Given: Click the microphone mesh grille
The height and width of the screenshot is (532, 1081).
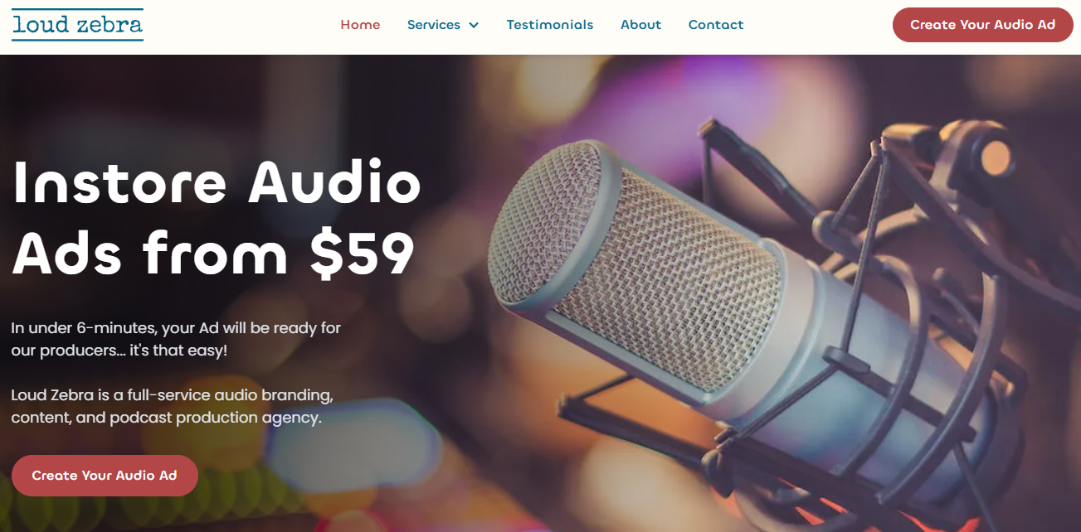Looking at the screenshot, I should coord(631,265).
